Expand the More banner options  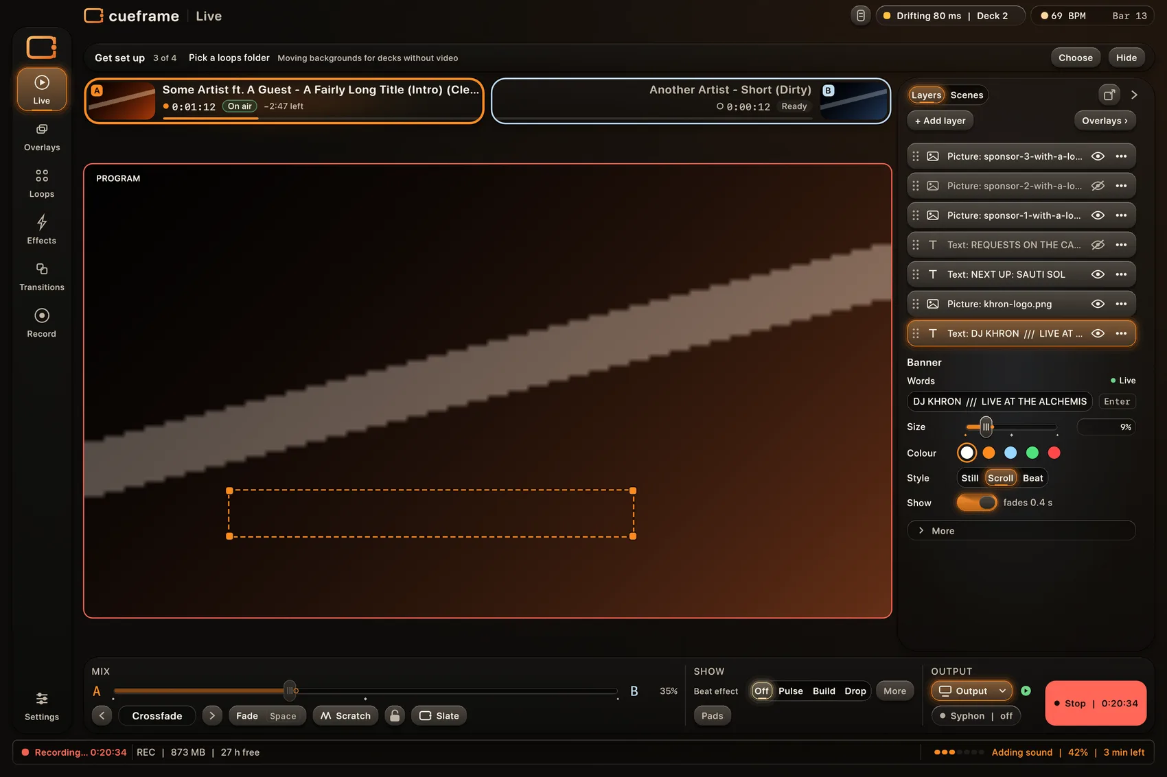pos(1021,531)
